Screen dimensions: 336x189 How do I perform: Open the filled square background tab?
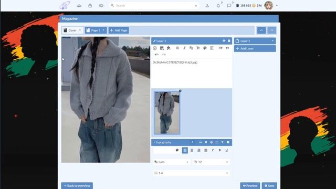coord(228,142)
